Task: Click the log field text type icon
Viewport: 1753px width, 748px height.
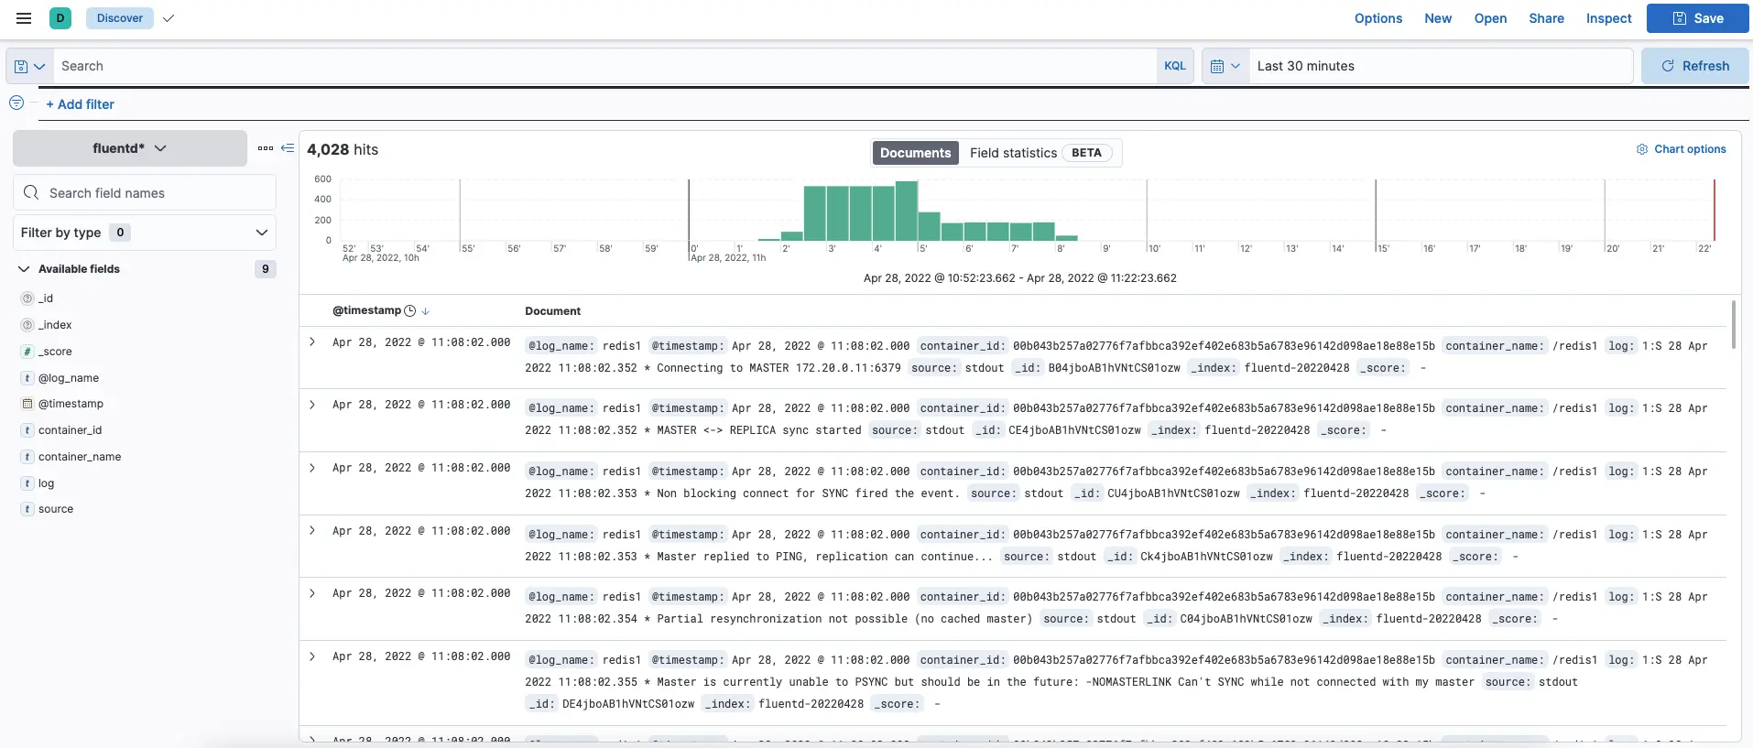Action: pos(27,483)
